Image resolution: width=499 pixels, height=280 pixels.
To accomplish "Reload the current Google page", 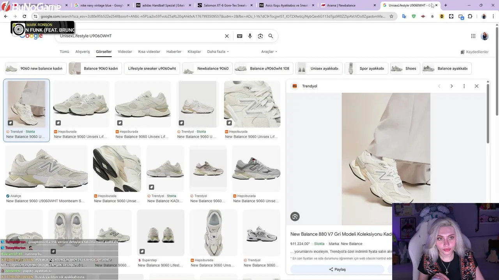I will [x=24, y=16].
